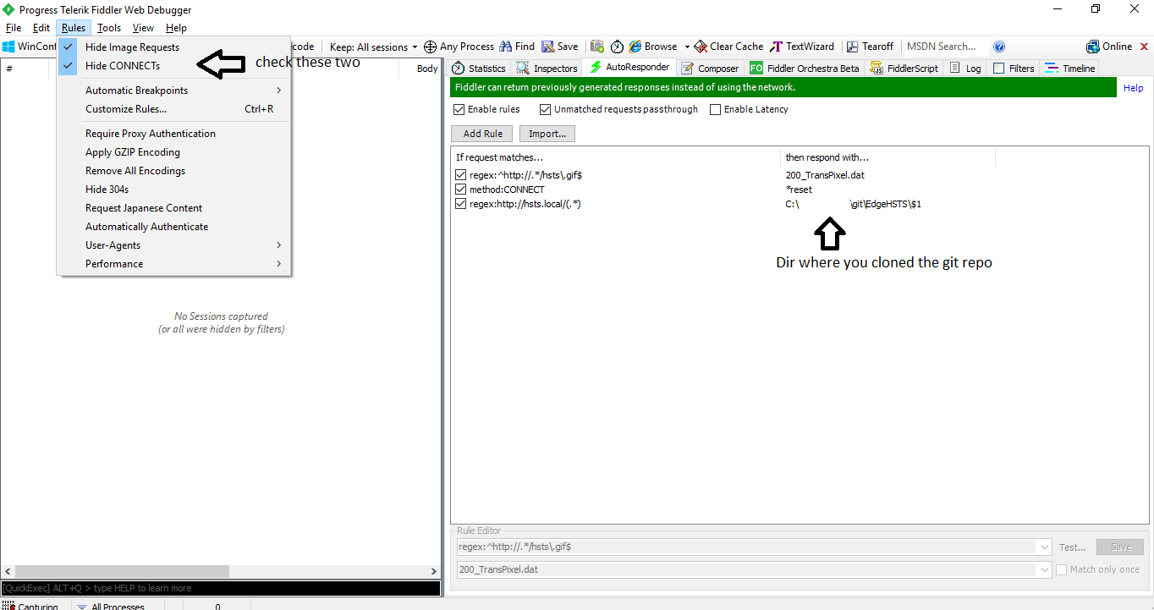Open the Keep: All sessions dropdown
The image size is (1154, 610).
[x=371, y=47]
